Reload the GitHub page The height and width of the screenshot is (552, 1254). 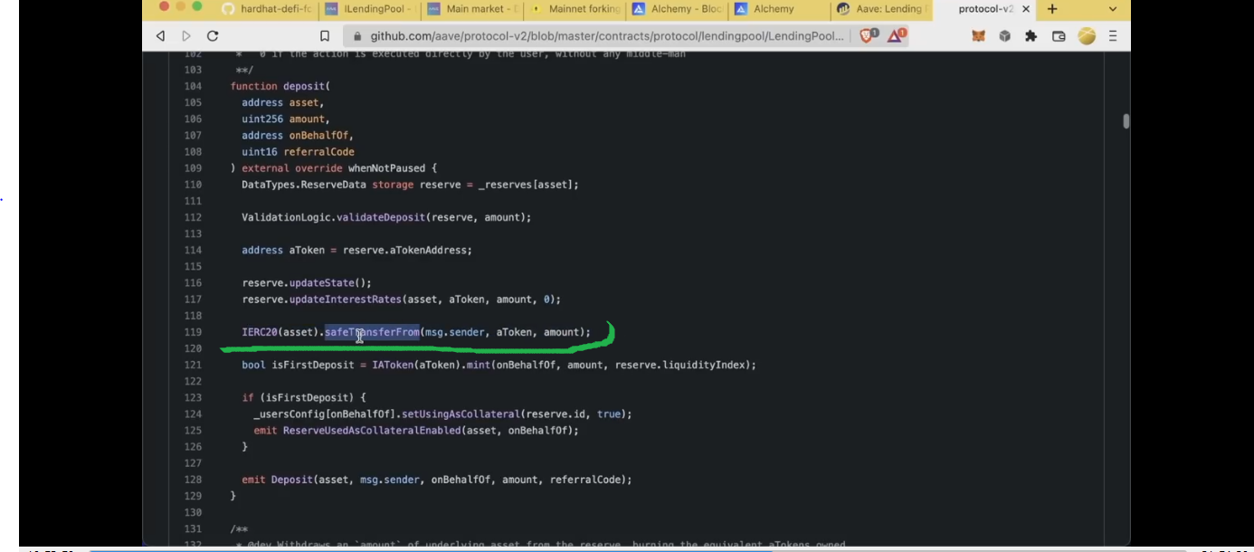[x=213, y=36]
